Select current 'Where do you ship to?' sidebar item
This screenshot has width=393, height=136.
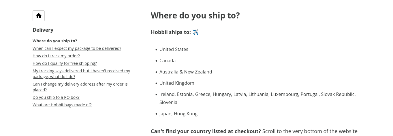55,41
